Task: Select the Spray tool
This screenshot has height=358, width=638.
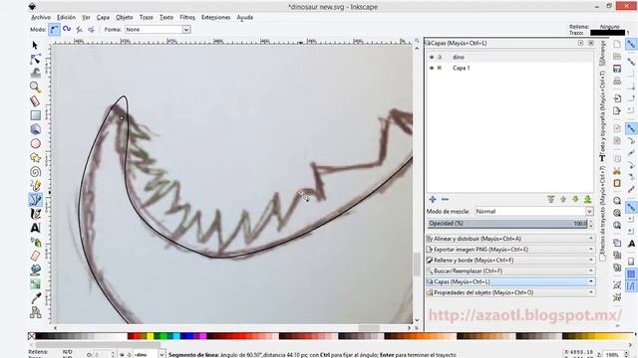Action: [x=35, y=243]
